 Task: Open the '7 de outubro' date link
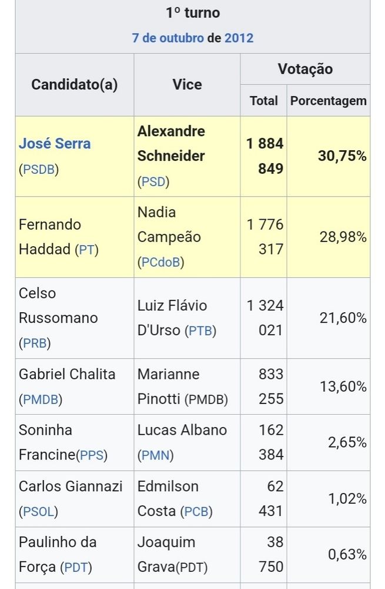(x=168, y=38)
